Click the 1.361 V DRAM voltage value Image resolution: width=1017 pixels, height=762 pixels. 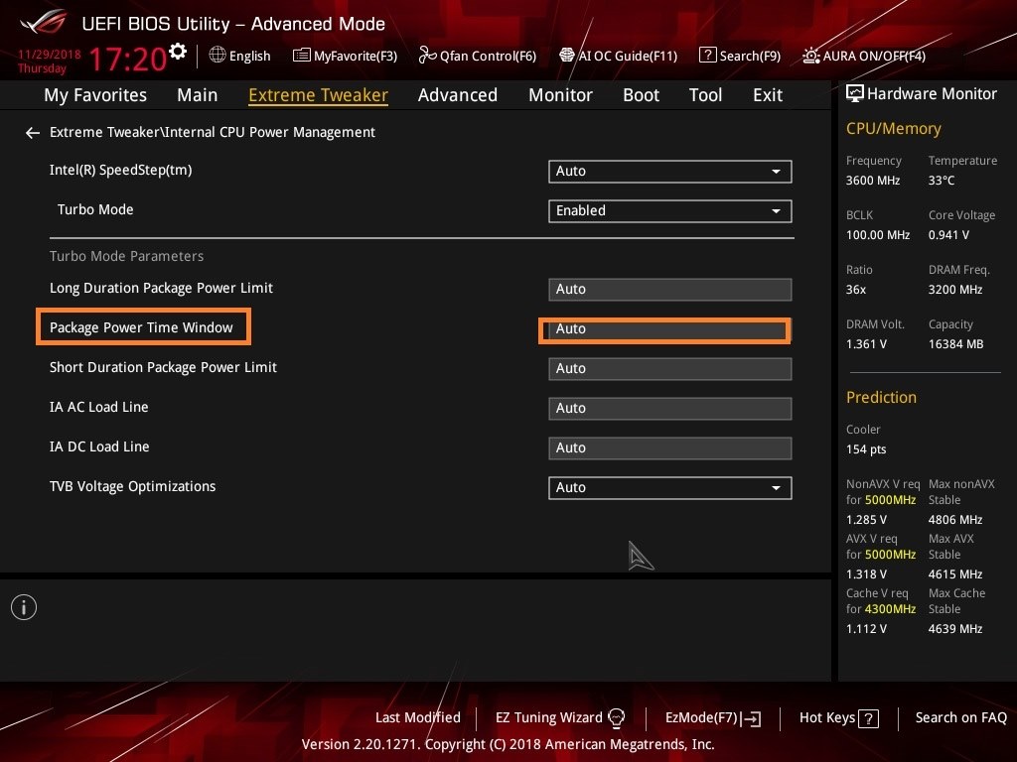pos(866,344)
